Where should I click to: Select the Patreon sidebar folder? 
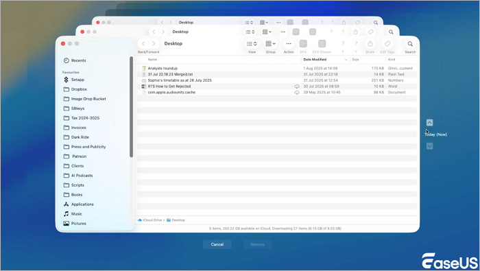click(x=75, y=156)
